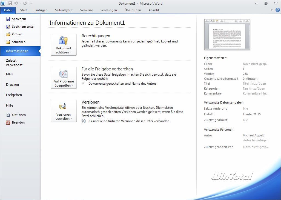
Task: Click the document preview thumbnail
Action: (x=227, y=35)
